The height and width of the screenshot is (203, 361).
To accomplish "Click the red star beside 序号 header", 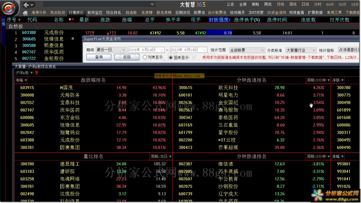I will pyautogui.click(x=19, y=20).
